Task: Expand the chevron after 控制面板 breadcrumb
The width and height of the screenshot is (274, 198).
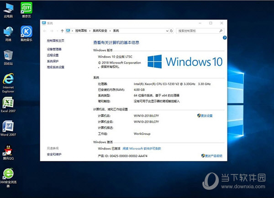Action: pyautogui.click(x=90, y=31)
